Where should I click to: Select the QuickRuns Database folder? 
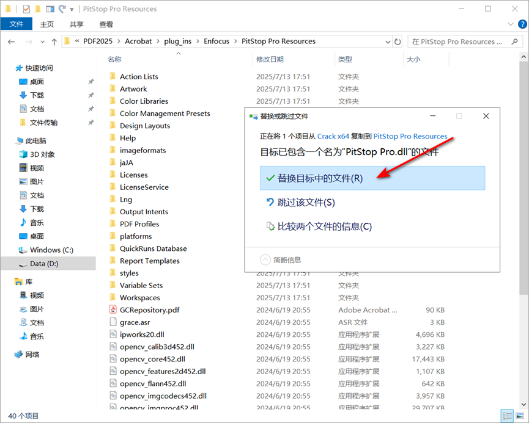[153, 248]
